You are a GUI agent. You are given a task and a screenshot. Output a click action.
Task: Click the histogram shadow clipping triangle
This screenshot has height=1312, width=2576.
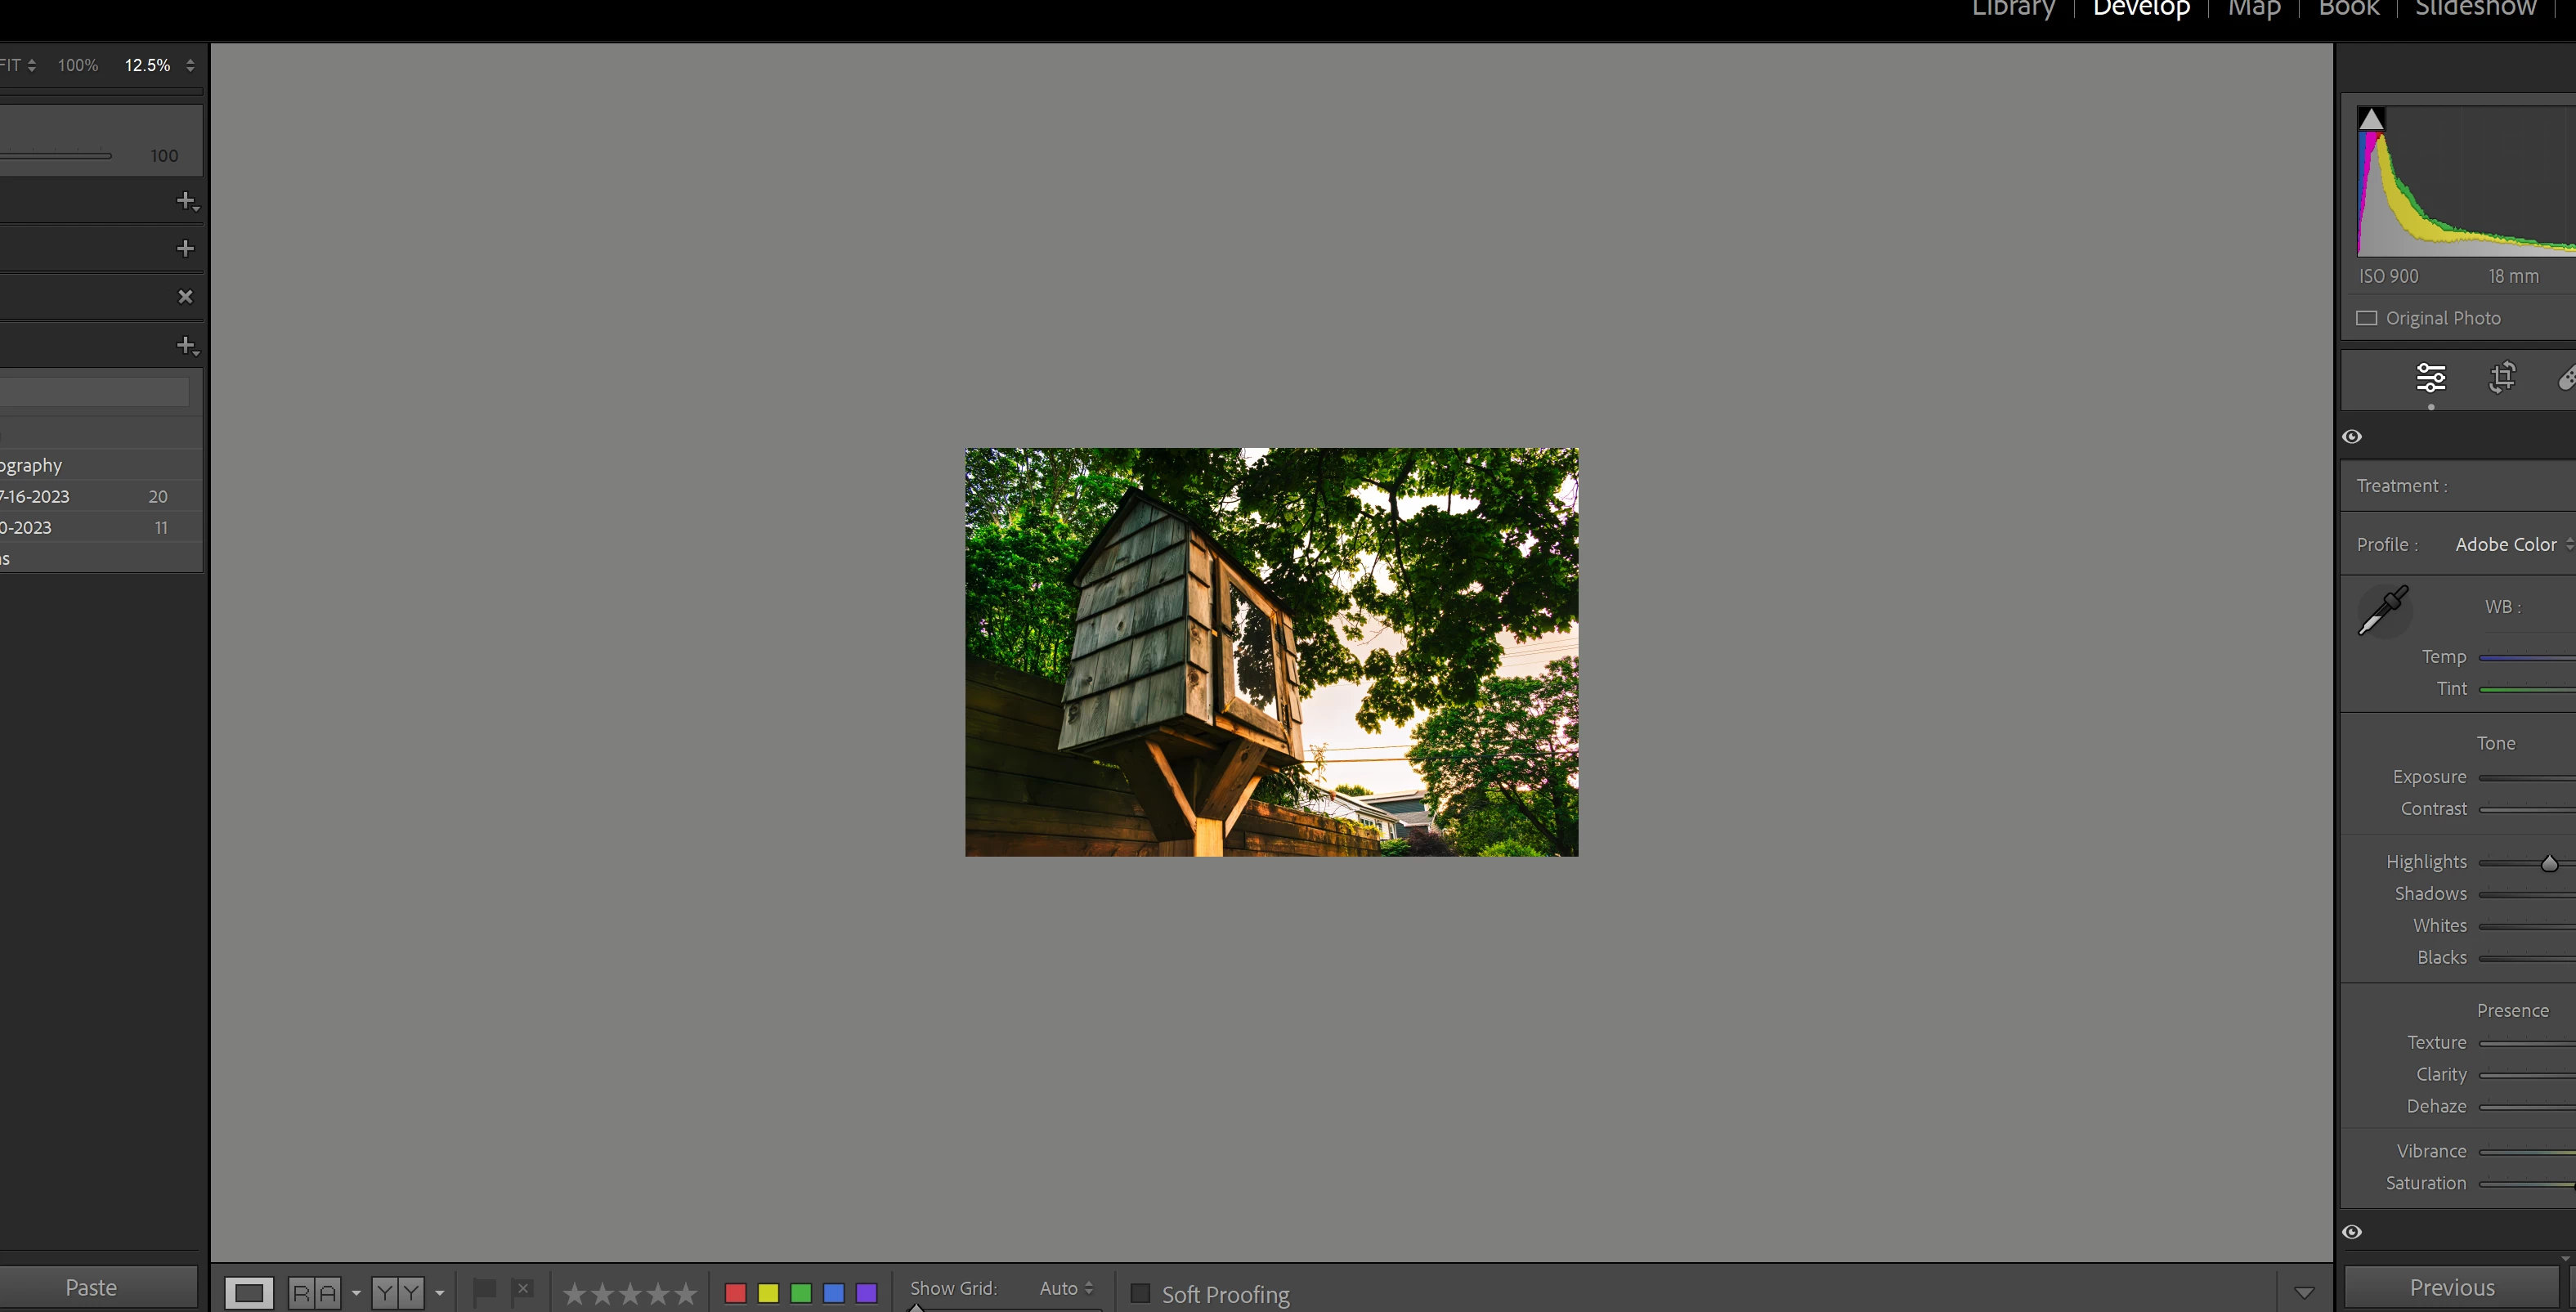point(2370,119)
